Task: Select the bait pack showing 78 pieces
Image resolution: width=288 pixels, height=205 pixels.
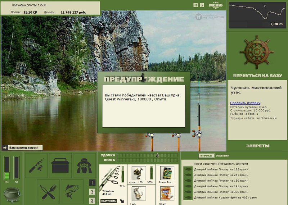Action: [167, 193]
